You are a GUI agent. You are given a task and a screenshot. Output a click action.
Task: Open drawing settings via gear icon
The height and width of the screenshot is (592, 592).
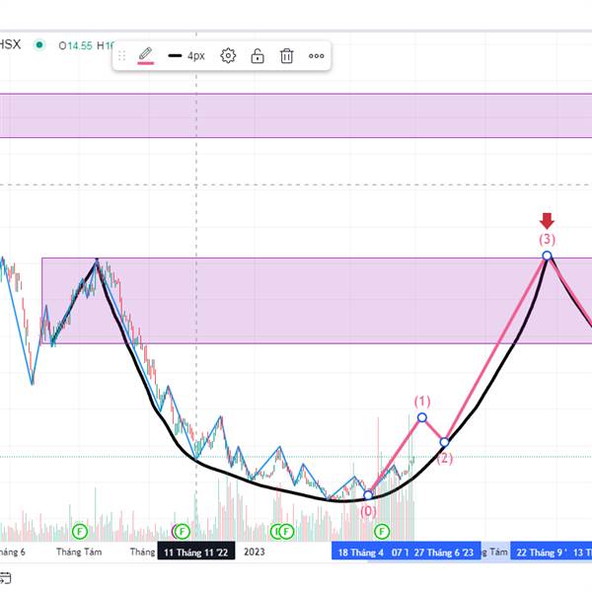tap(228, 56)
